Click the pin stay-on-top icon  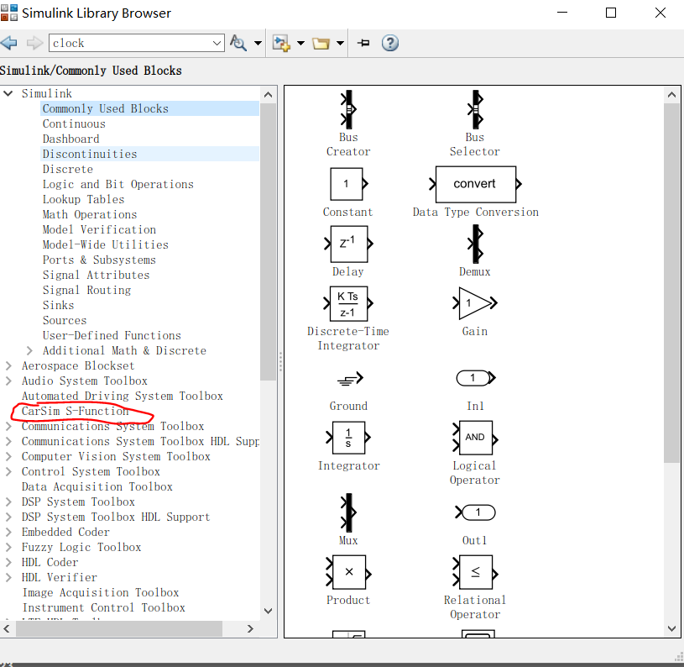363,43
